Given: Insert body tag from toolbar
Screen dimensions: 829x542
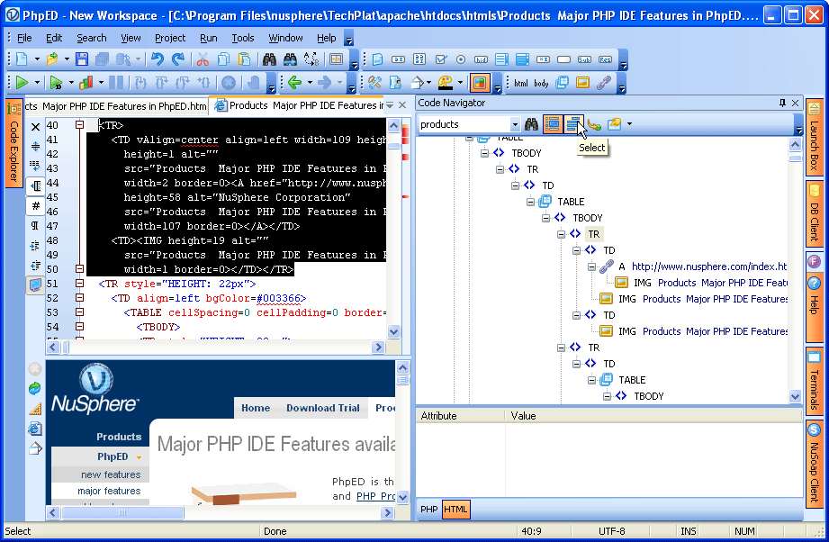Looking at the screenshot, I should 541,83.
